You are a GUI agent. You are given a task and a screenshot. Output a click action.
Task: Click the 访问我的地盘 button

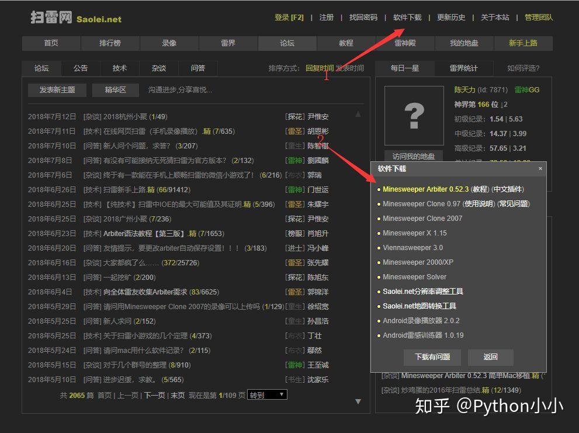tap(414, 156)
